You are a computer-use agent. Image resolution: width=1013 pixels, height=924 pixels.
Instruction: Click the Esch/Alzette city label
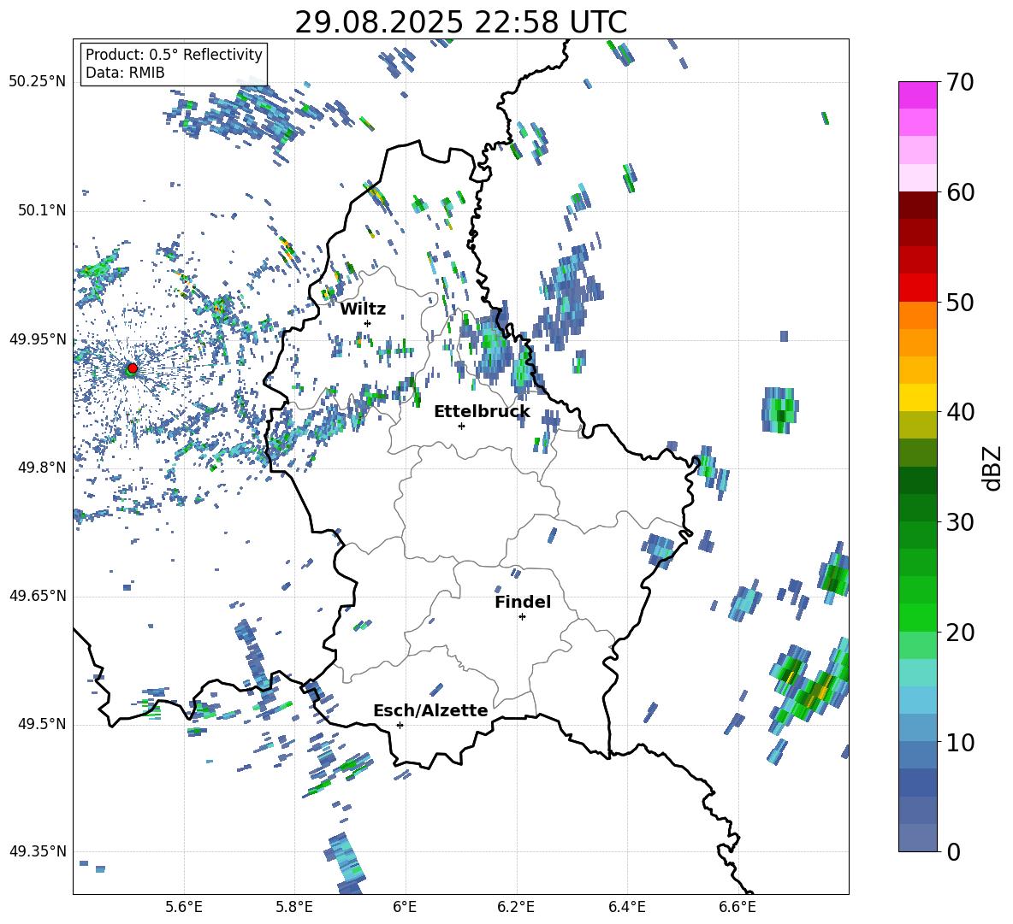pos(431,710)
